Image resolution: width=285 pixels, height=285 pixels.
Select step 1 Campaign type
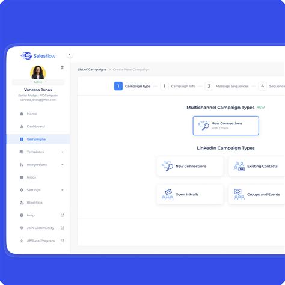[x=132, y=86]
